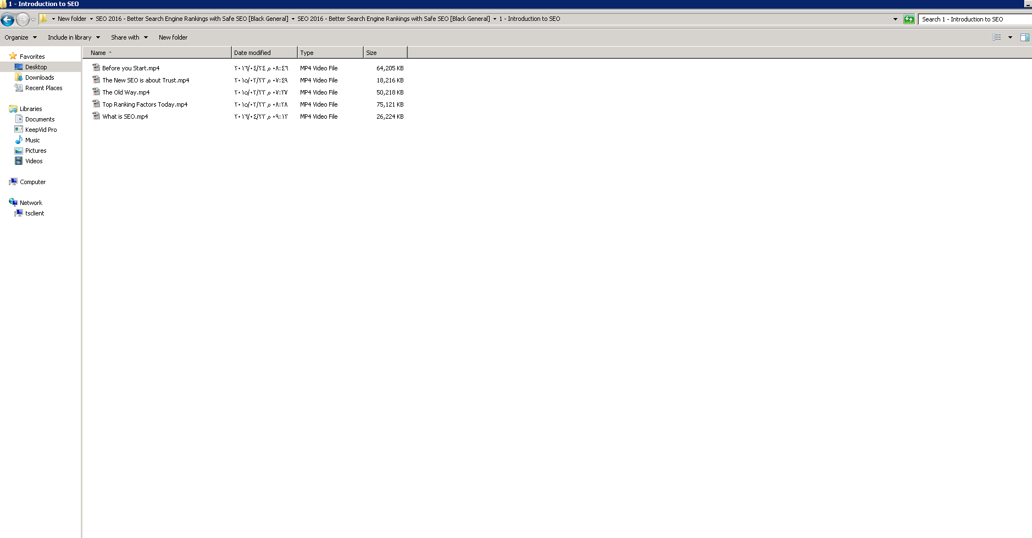Click the file icon of What is SEO.mp4
The image size is (1032, 538).
tap(96, 117)
